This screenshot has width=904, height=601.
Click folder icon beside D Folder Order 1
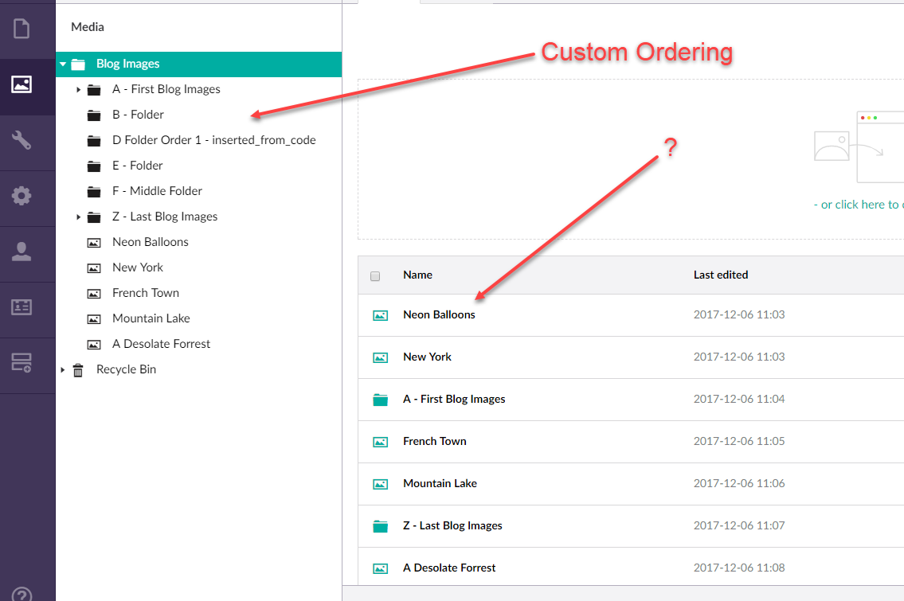(94, 141)
